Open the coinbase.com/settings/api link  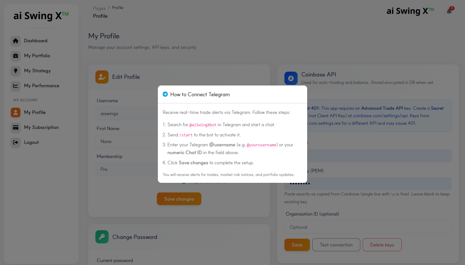(380, 115)
